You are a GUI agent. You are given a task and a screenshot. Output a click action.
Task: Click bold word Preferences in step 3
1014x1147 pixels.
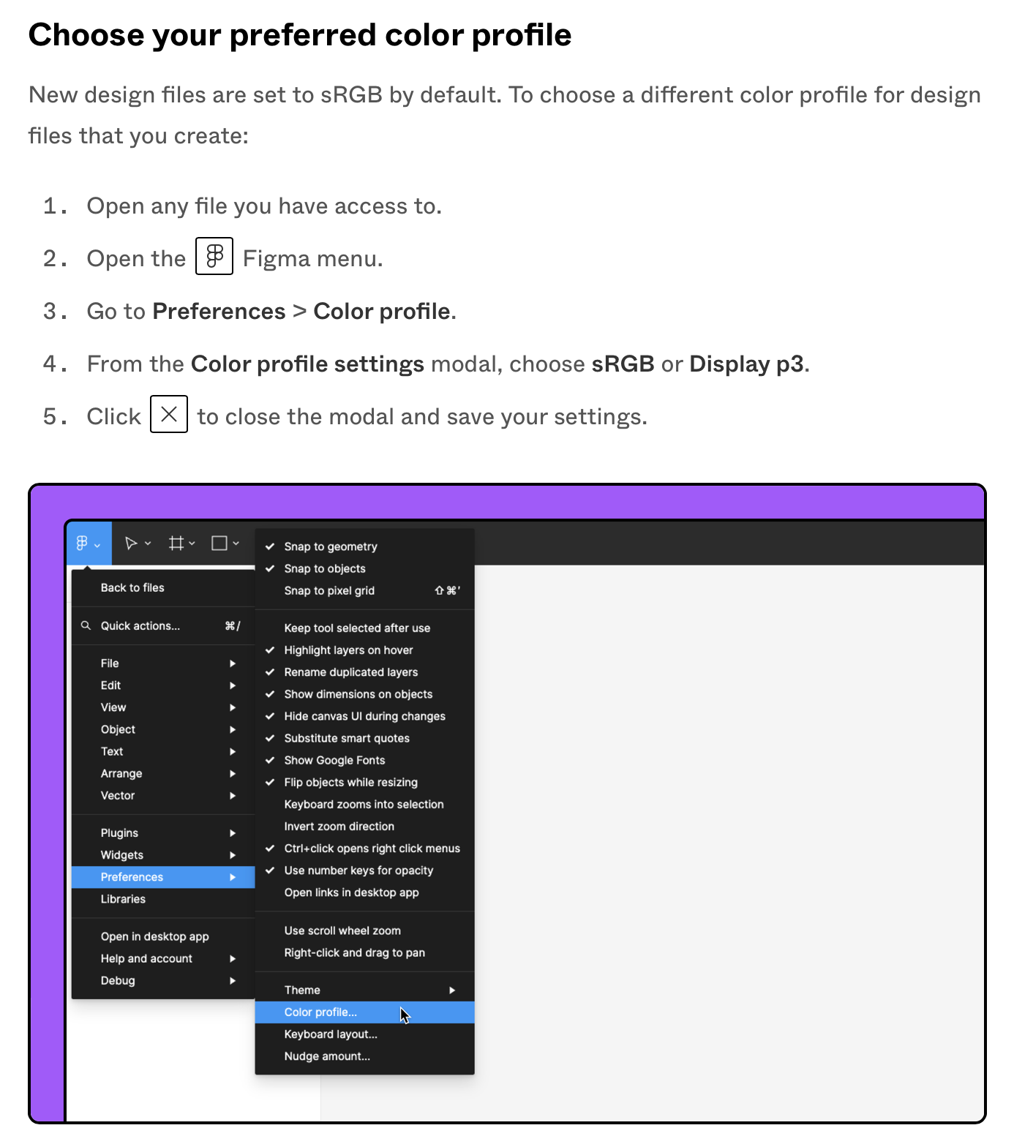tap(219, 311)
